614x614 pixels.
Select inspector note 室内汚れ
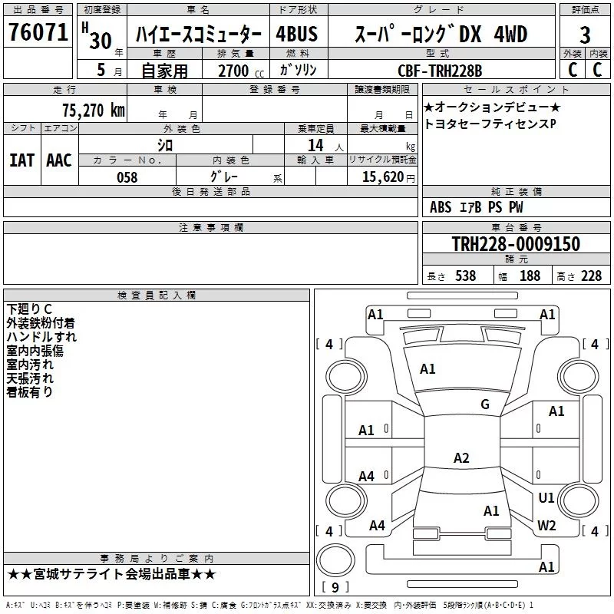click(30, 364)
